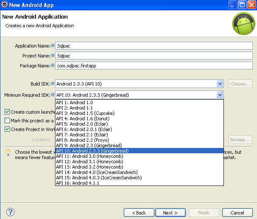The image size is (257, 219).
Task: Open the Build SDK dropdown arrow
Action: tap(220, 84)
